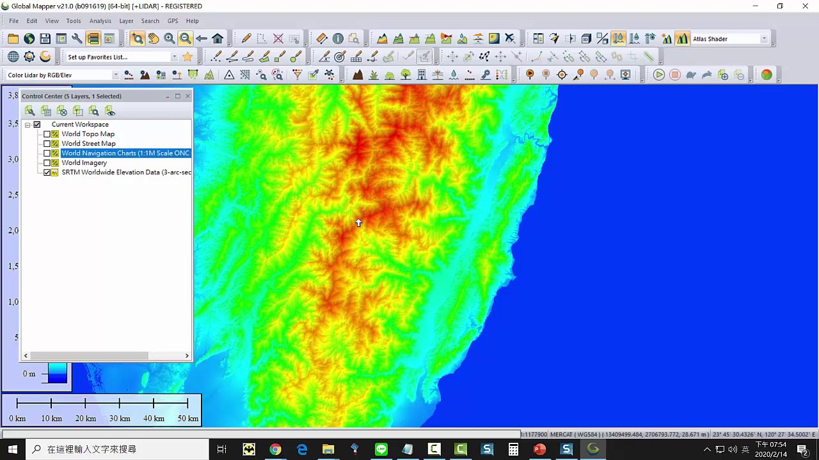Open the Atlas Shader dropdown
The width and height of the screenshot is (819, 460).
point(763,39)
